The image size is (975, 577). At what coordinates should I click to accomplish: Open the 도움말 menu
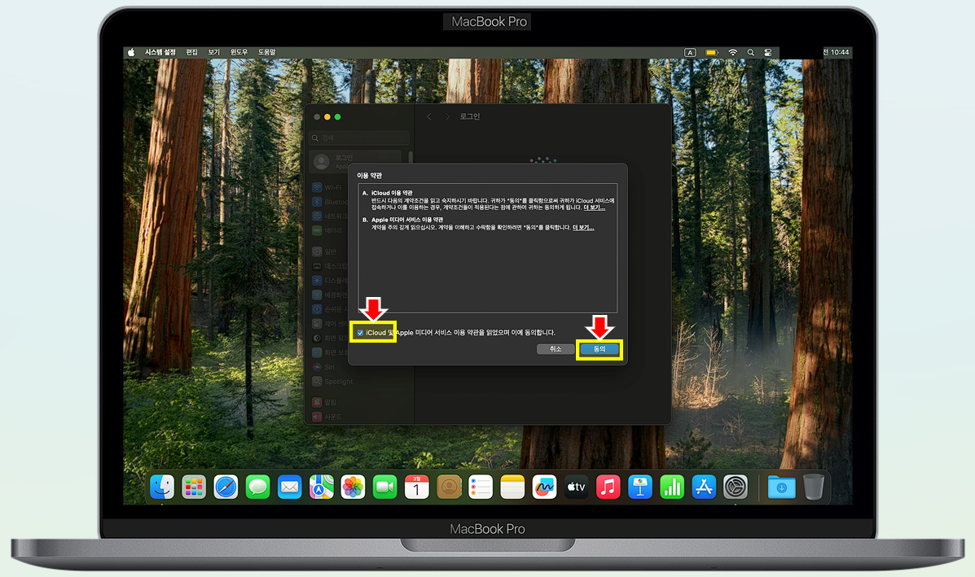[x=266, y=52]
